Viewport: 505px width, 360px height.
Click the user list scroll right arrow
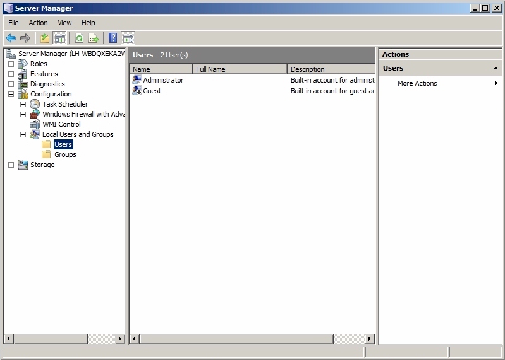369,339
